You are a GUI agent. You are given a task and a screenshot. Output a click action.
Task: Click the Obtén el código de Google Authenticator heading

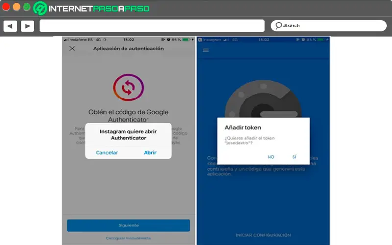click(x=128, y=116)
